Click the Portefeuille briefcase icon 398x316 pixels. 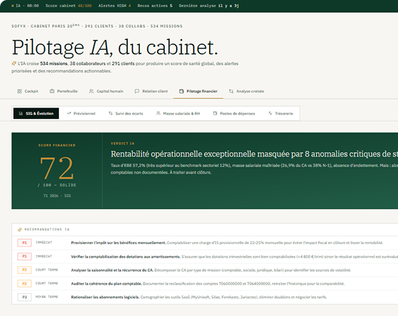[52, 91]
